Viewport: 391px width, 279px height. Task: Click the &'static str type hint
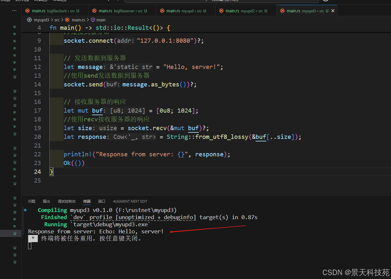pyautogui.click(x=131, y=67)
